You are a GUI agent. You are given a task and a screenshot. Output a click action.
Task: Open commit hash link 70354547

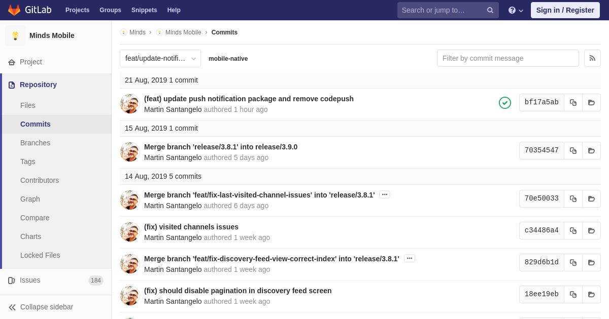pyautogui.click(x=542, y=150)
